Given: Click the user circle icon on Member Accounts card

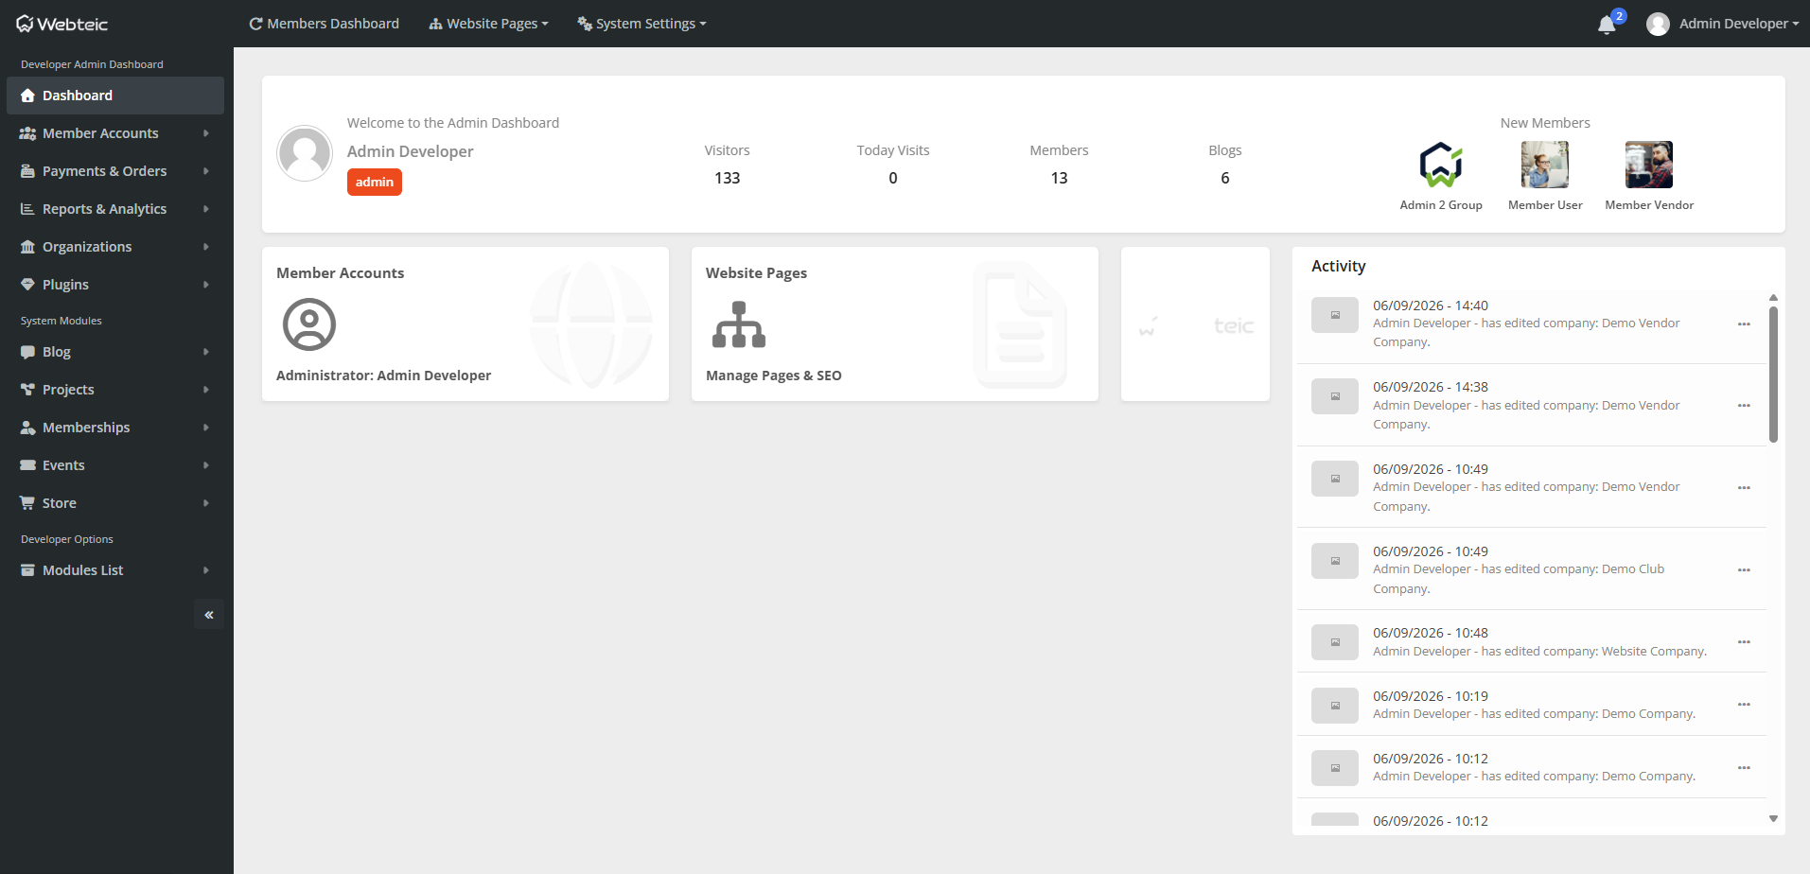Looking at the screenshot, I should (x=309, y=324).
